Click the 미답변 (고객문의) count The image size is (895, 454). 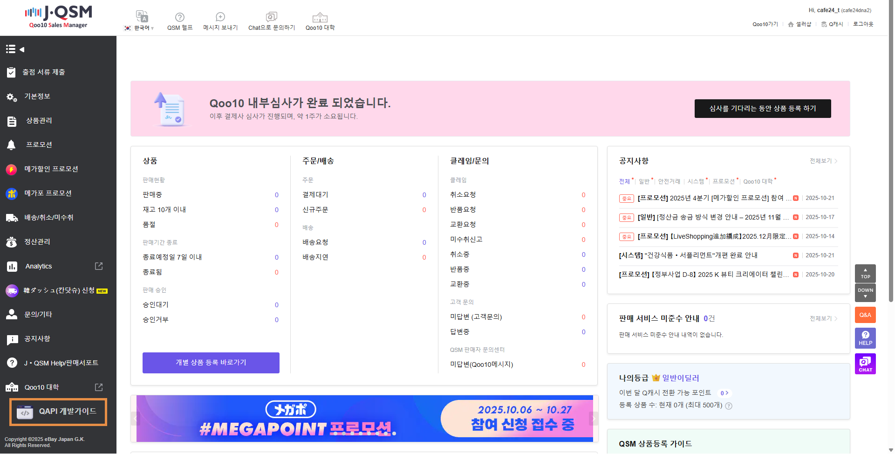tap(583, 317)
